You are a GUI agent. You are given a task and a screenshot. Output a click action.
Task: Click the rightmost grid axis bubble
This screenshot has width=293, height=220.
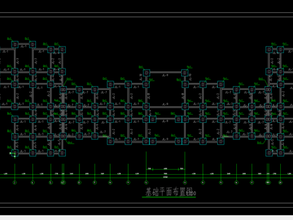click(x=280, y=183)
